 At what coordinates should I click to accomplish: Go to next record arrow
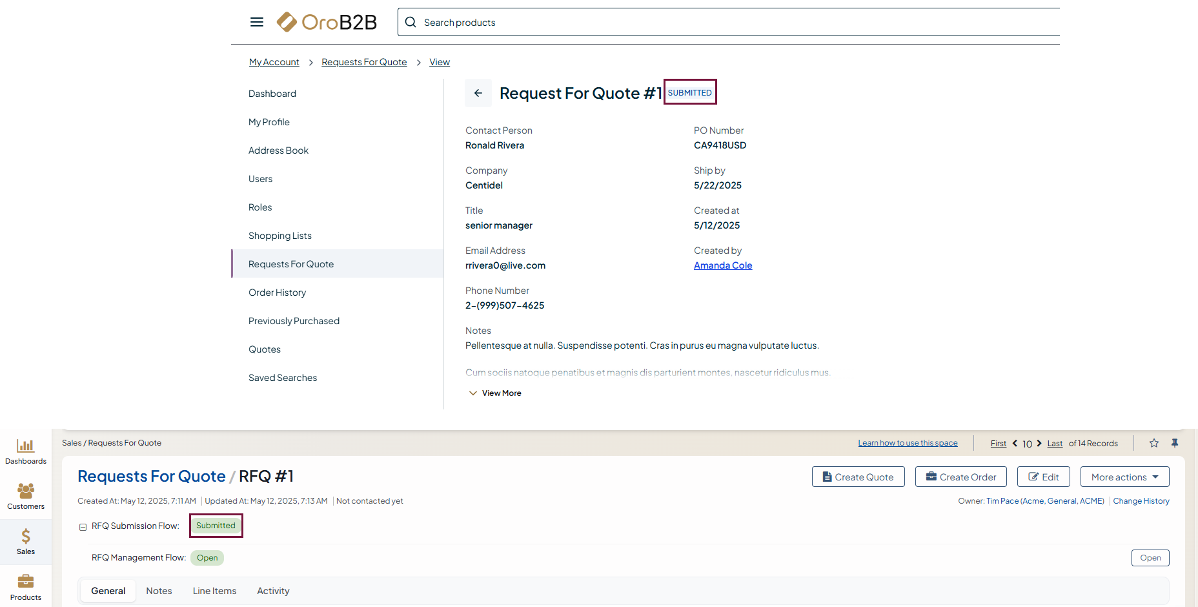(x=1039, y=443)
